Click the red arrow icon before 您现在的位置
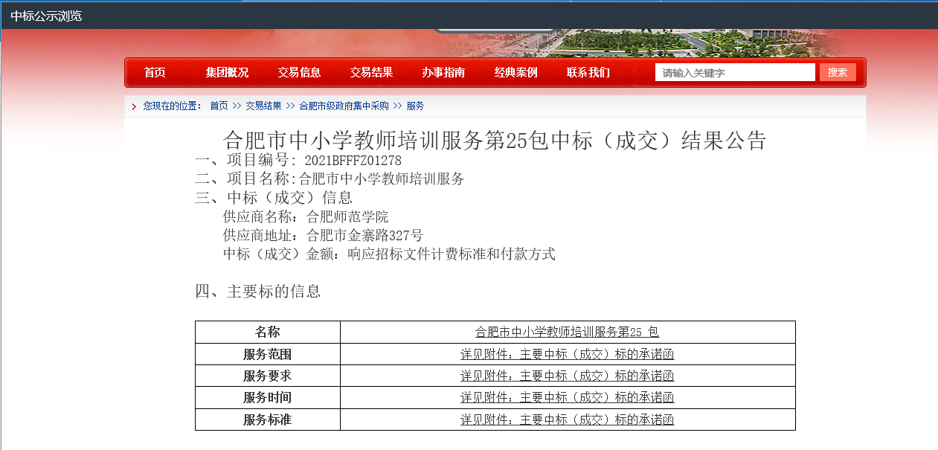The height and width of the screenshot is (450, 938). [134, 106]
